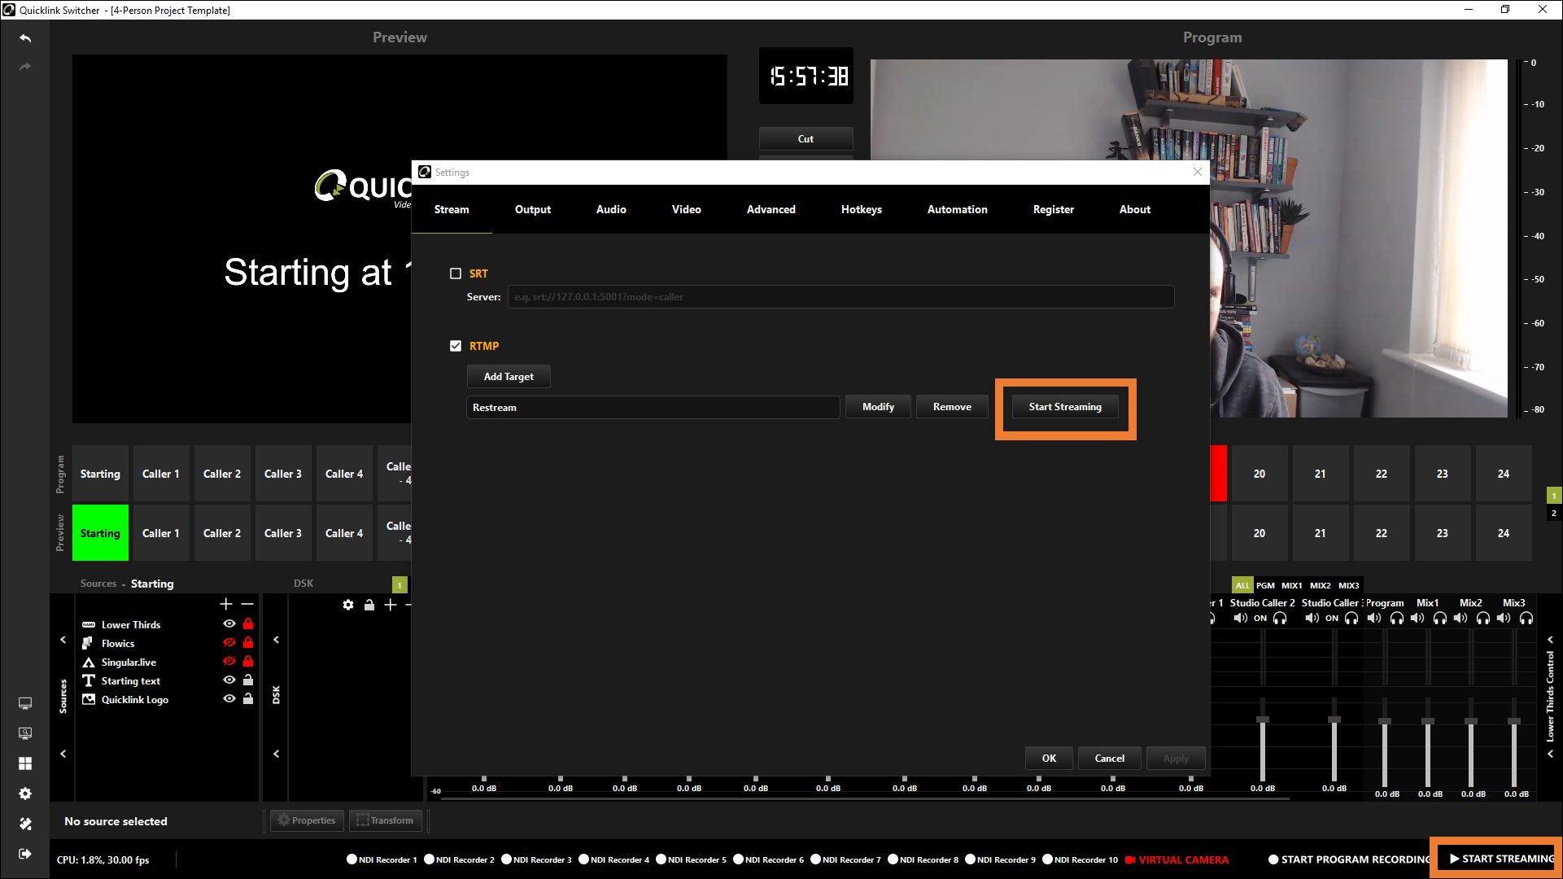Viewport: 1563px width, 879px height.
Task: Switch to the Audio settings tab
Action: point(611,209)
